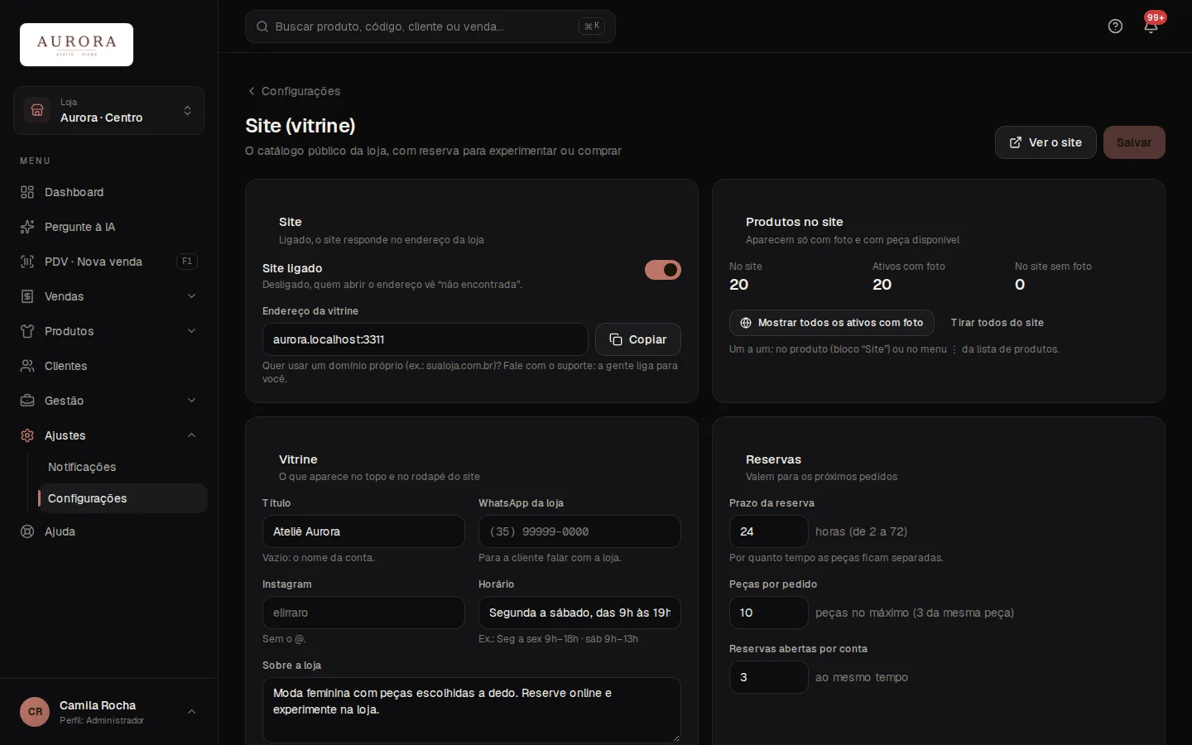Image resolution: width=1192 pixels, height=745 pixels.
Task: Click Mostrar todos os ativos com foto
Action: pyautogui.click(x=832, y=323)
